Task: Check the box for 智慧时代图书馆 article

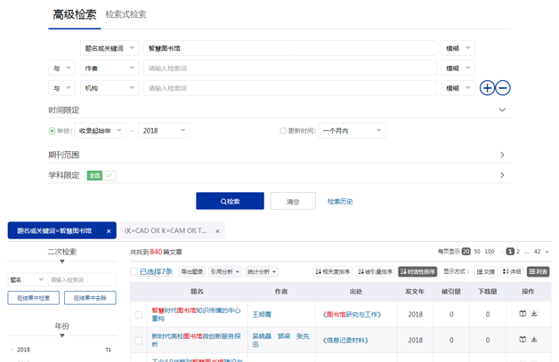Action: [x=139, y=315]
